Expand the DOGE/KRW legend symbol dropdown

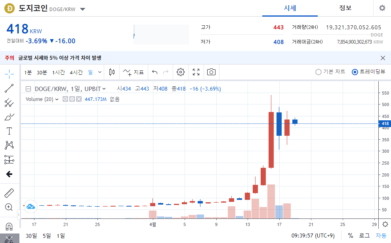104,89
